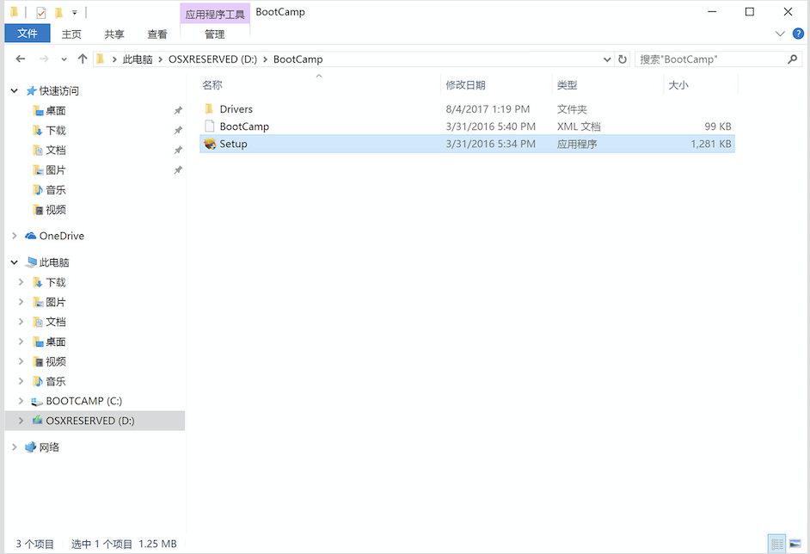Viewport: 810px width, 554px height.
Task: Click the date 3/31/2016 5:40 PM
Action: [491, 126]
